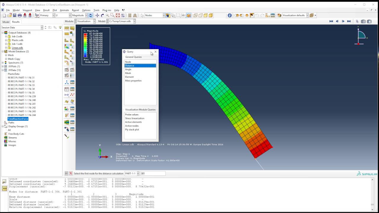Expand the Job-2.odb tree node
The width and height of the screenshot is (379, 213).
click(6, 36)
